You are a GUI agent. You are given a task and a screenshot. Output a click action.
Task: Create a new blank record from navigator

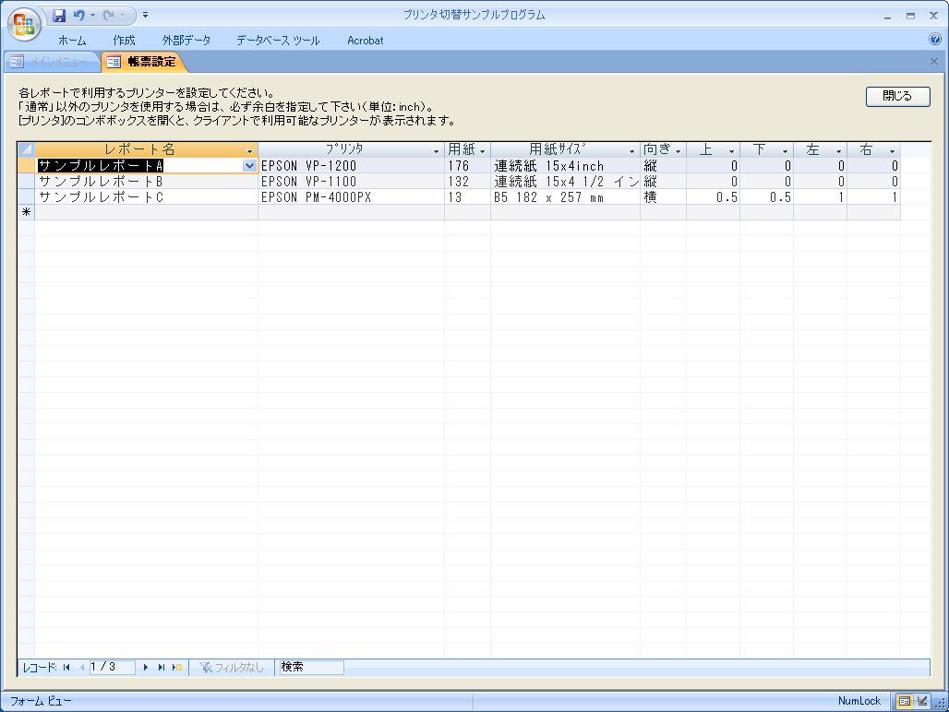click(176, 667)
